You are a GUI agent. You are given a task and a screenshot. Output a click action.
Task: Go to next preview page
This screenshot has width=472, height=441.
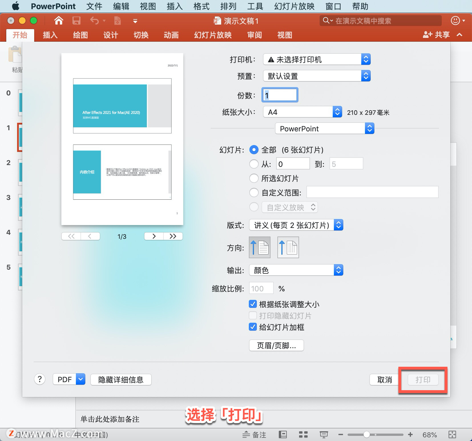coord(154,236)
